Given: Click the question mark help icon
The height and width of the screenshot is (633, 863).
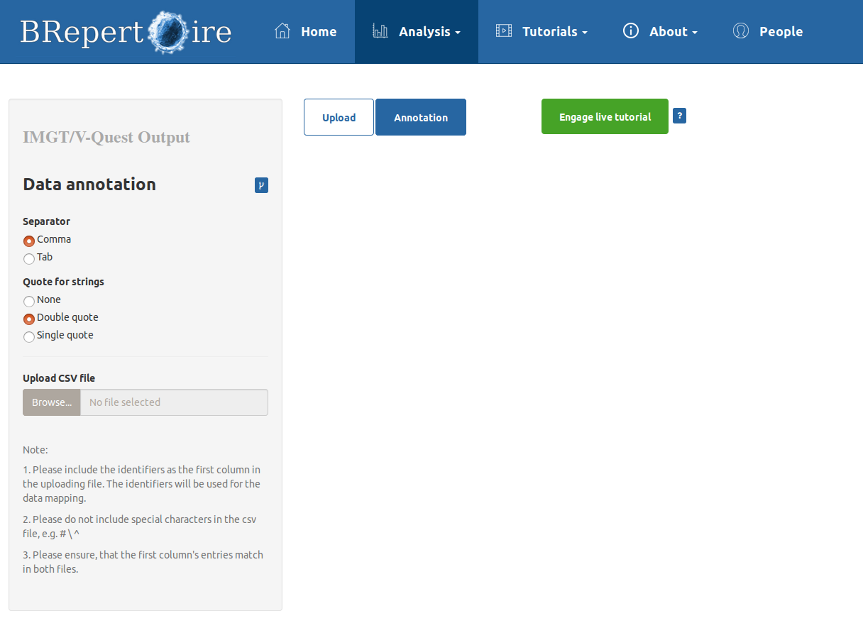Looking at the screenshot, I should tap(679, 116).
